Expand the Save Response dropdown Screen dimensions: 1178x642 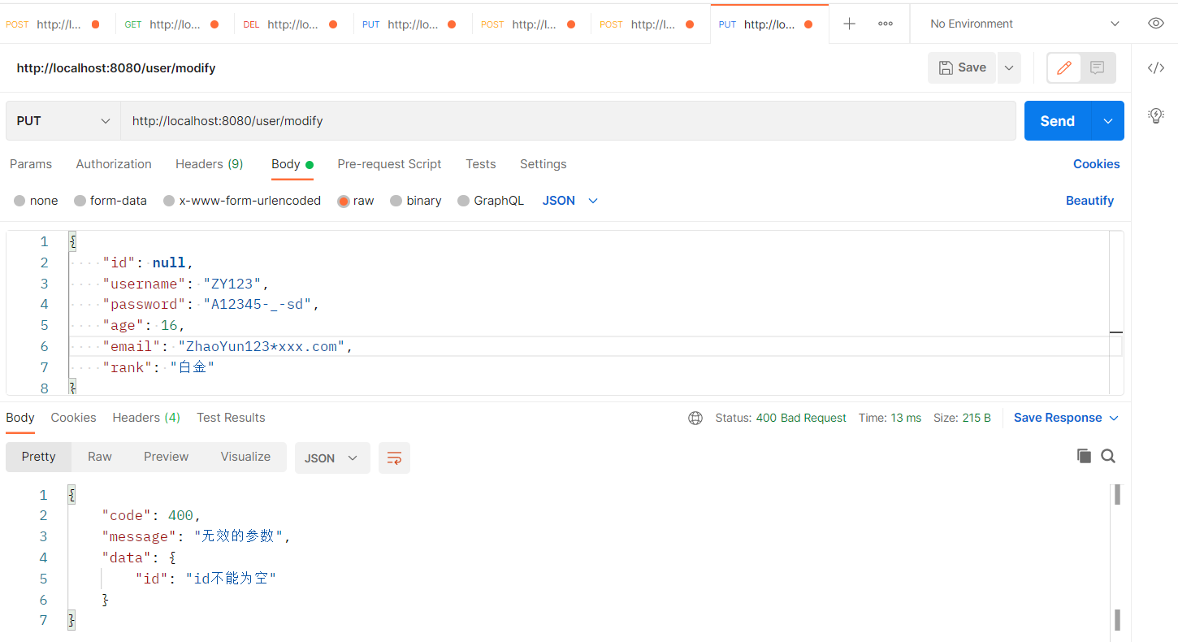(1114, 418)
